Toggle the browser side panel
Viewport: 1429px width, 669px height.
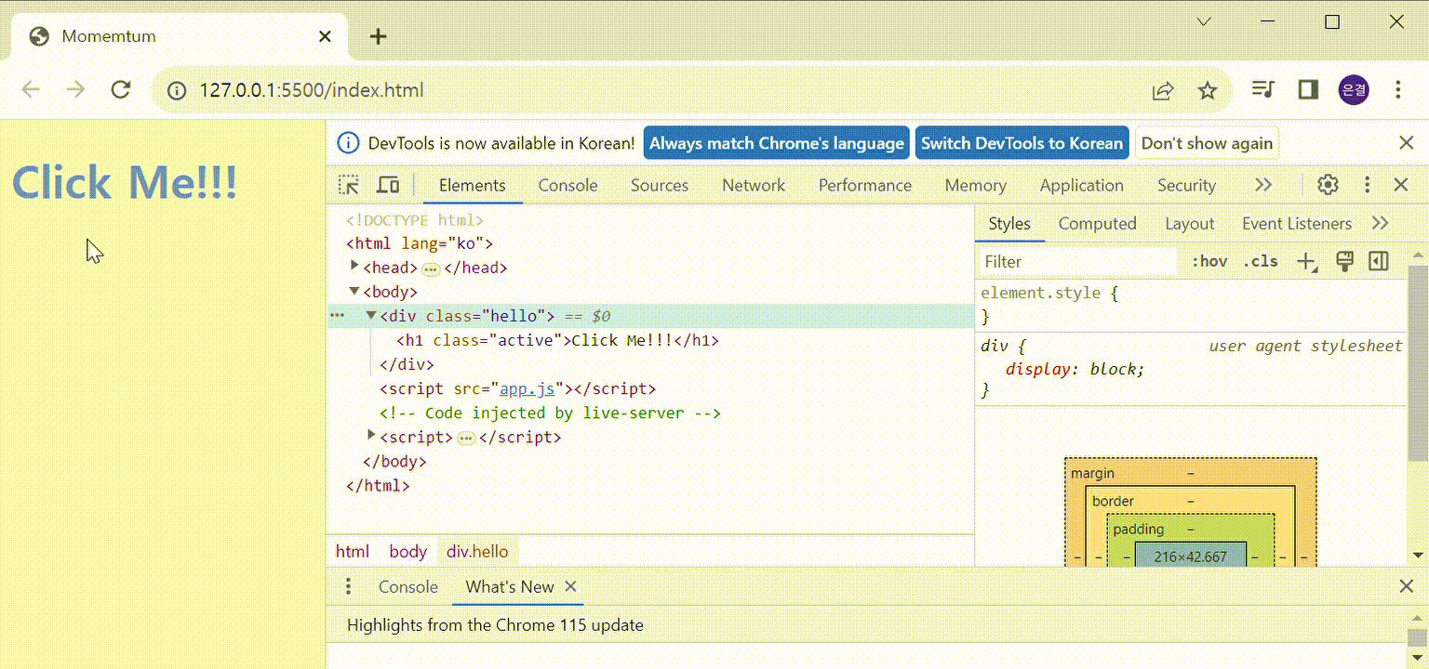[x=1308, y=90]
